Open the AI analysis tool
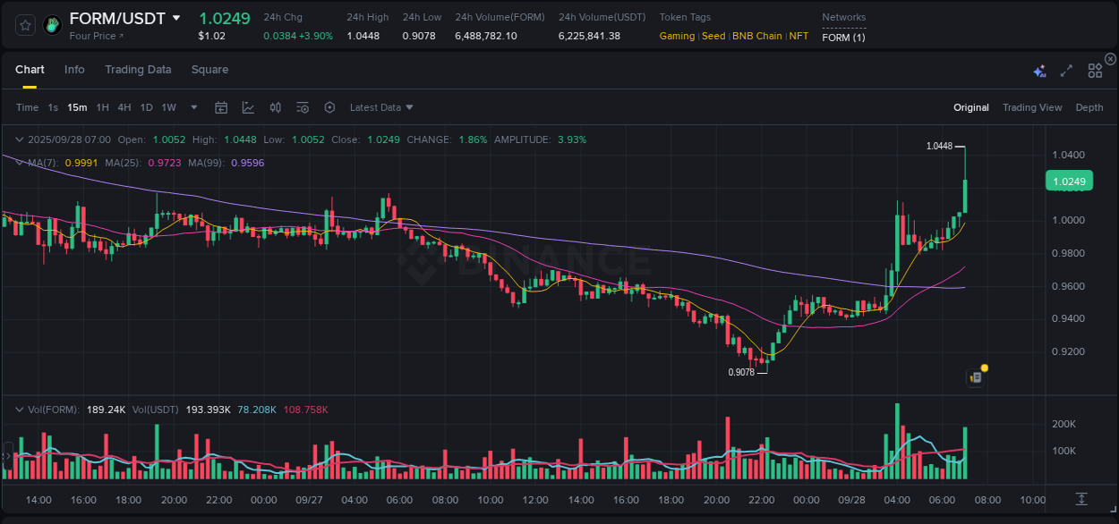This screenshot has width=1119, height=524. 1038,71
